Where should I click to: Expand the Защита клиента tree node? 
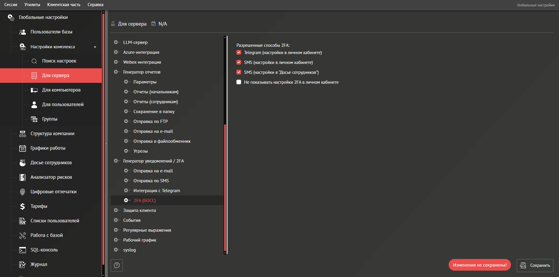tap(116, 210)
